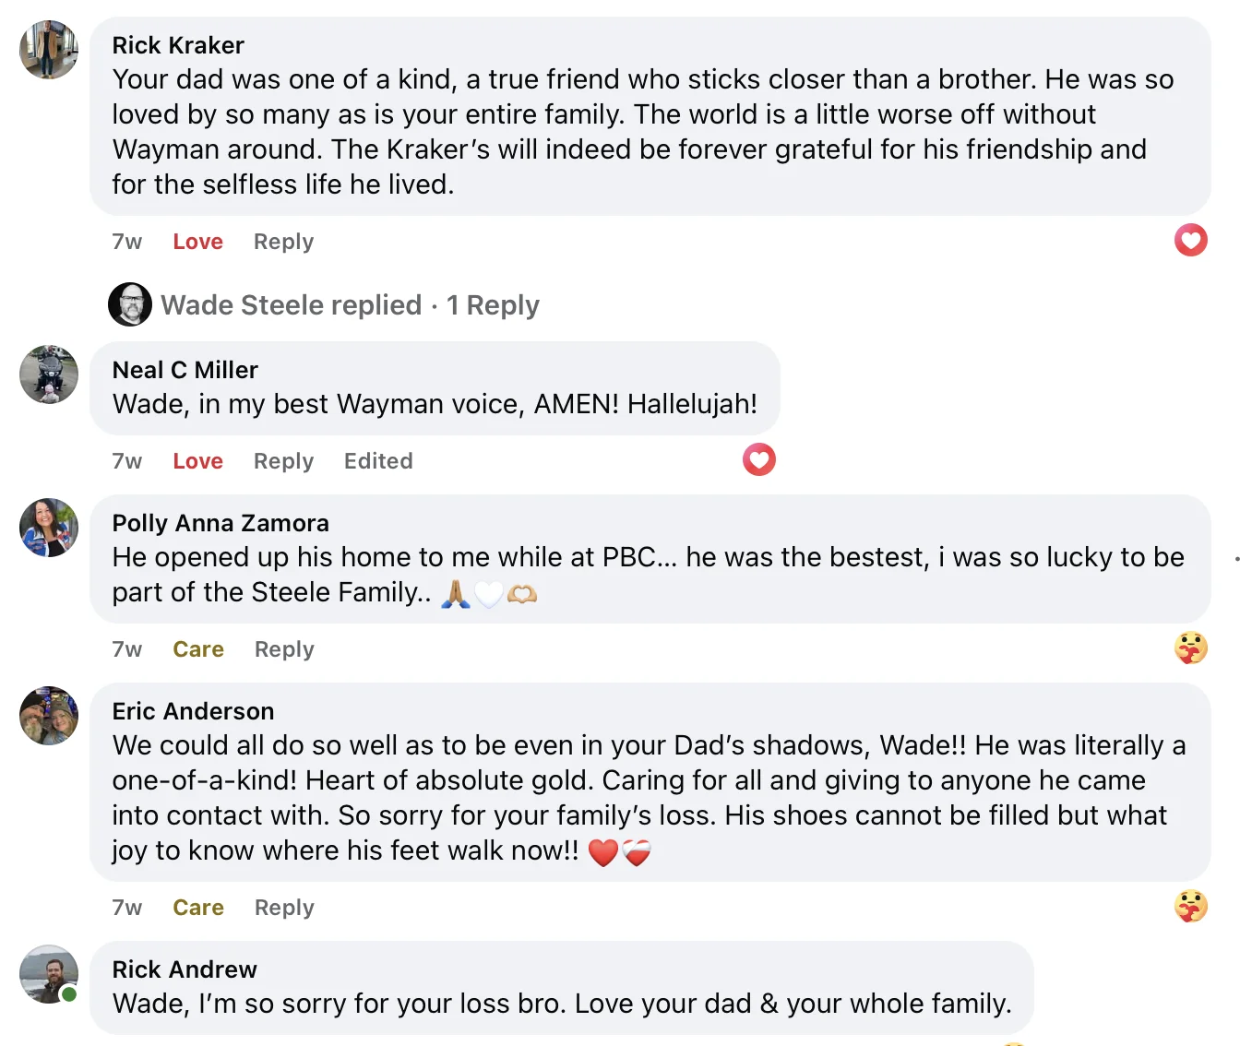
Task: Reply to Rick Kraker's comment
Action: click(x=283, y=242)
